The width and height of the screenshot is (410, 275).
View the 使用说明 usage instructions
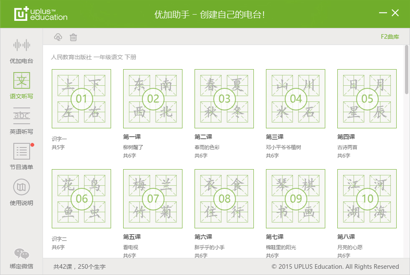pos(21,192)
